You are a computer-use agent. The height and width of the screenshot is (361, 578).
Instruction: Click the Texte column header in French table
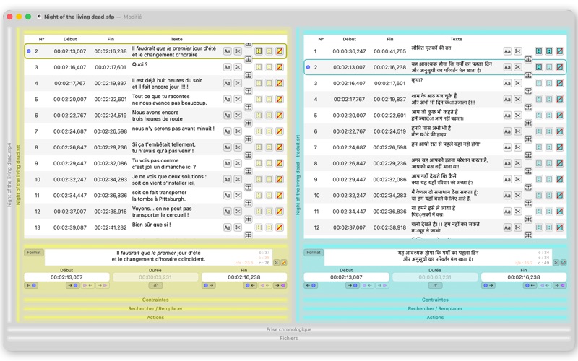(x=176, y=39)
